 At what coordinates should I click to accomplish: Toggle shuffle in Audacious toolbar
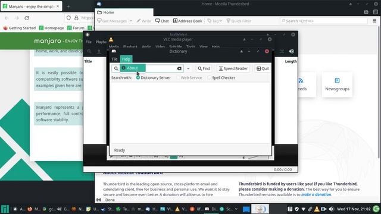[x=282, y=52]
